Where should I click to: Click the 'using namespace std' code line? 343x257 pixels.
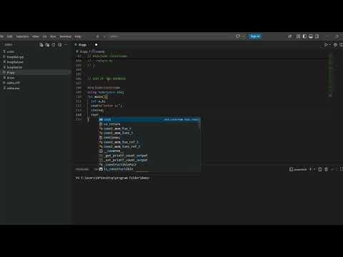(x=106, y=92)
